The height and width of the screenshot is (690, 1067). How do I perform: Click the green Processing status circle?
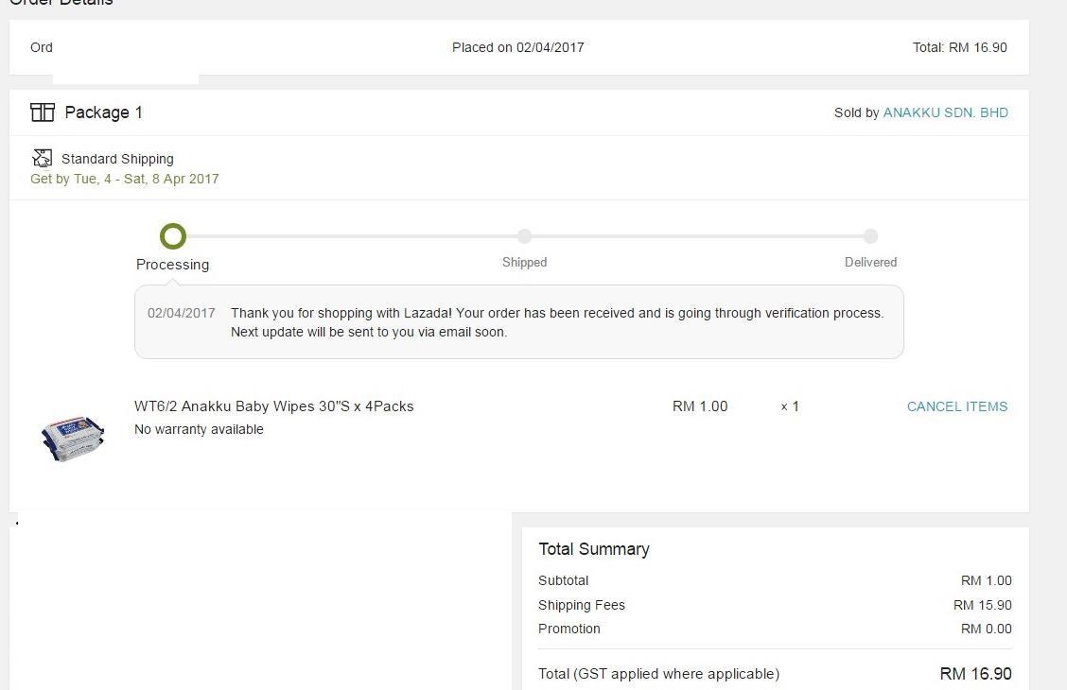point(173,236)
